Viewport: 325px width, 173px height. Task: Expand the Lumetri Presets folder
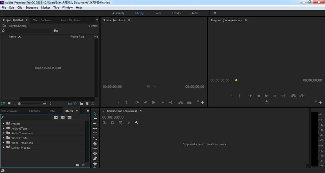pos(3,147)
